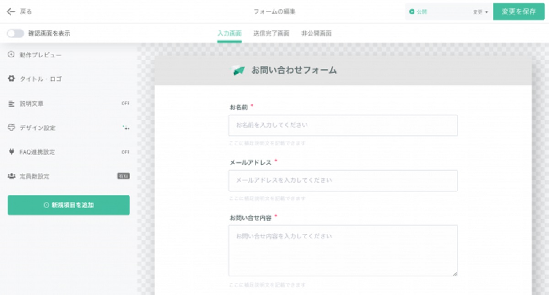Click the 新規項目を追加 button
The image size is (549, 295).
pos(69,205)
